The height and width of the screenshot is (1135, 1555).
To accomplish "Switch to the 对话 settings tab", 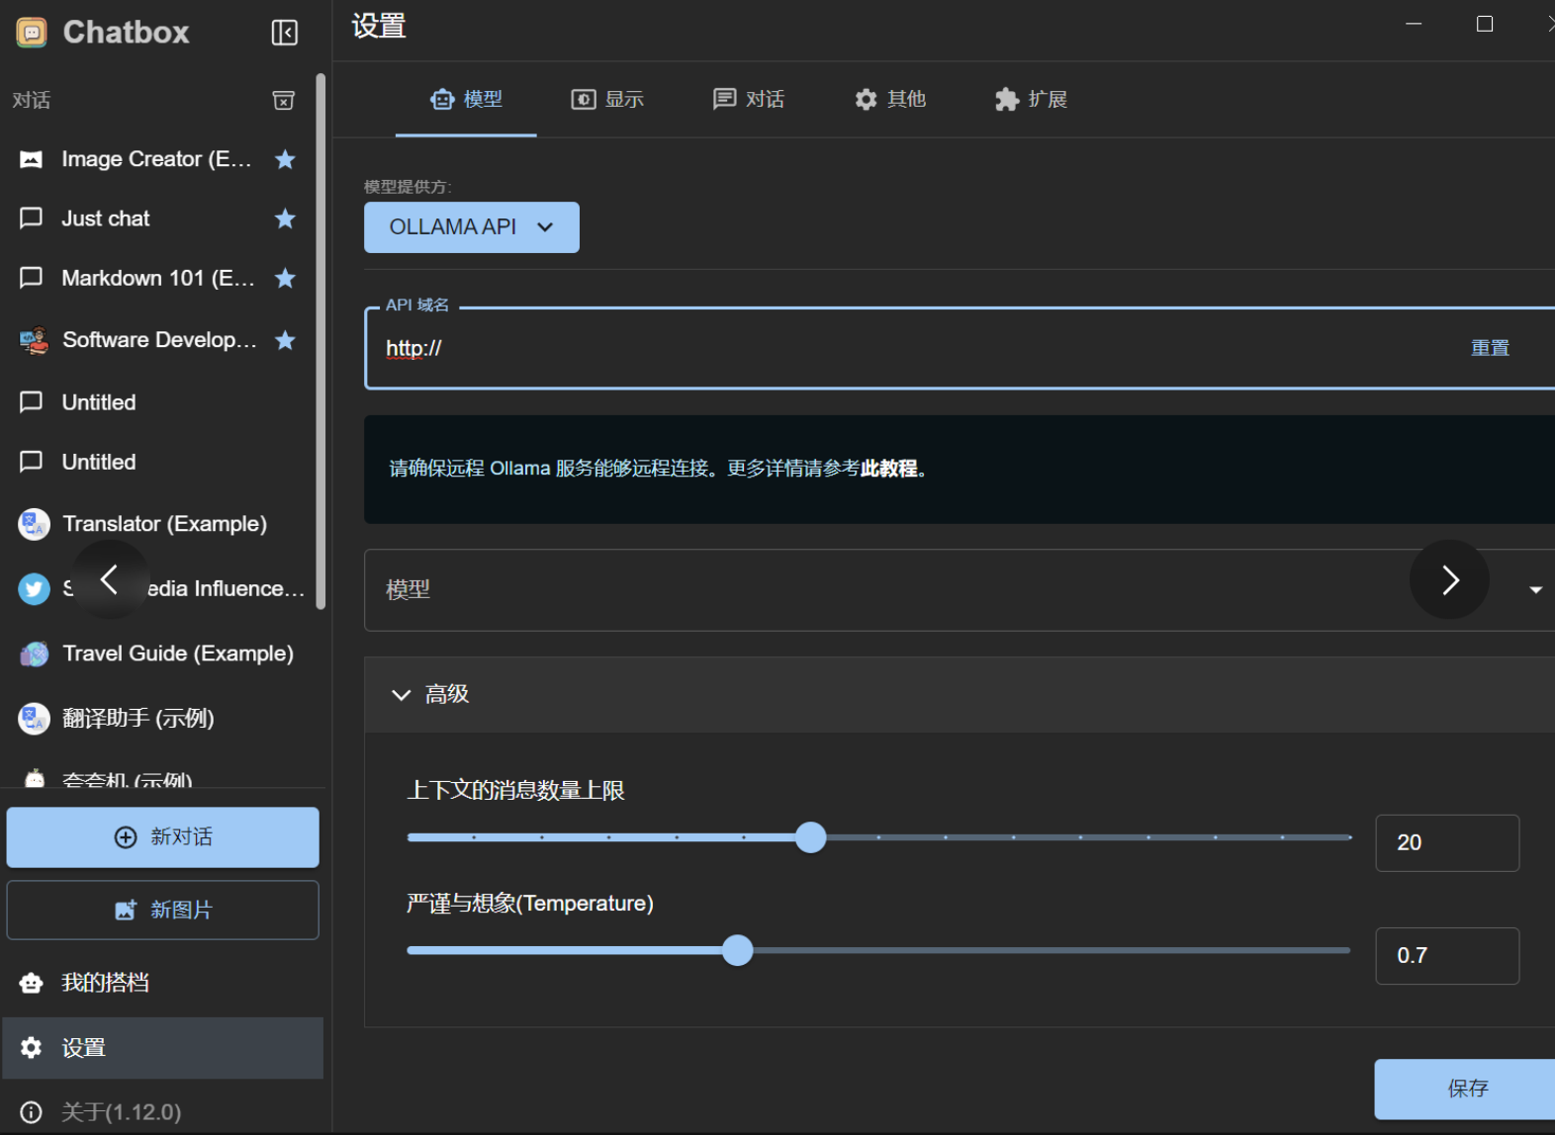I will [x=749, y=99].
